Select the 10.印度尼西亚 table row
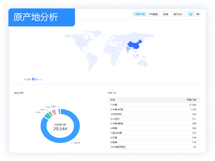The width and height of the screenshot is (215, 161). [x=154, y=147]
